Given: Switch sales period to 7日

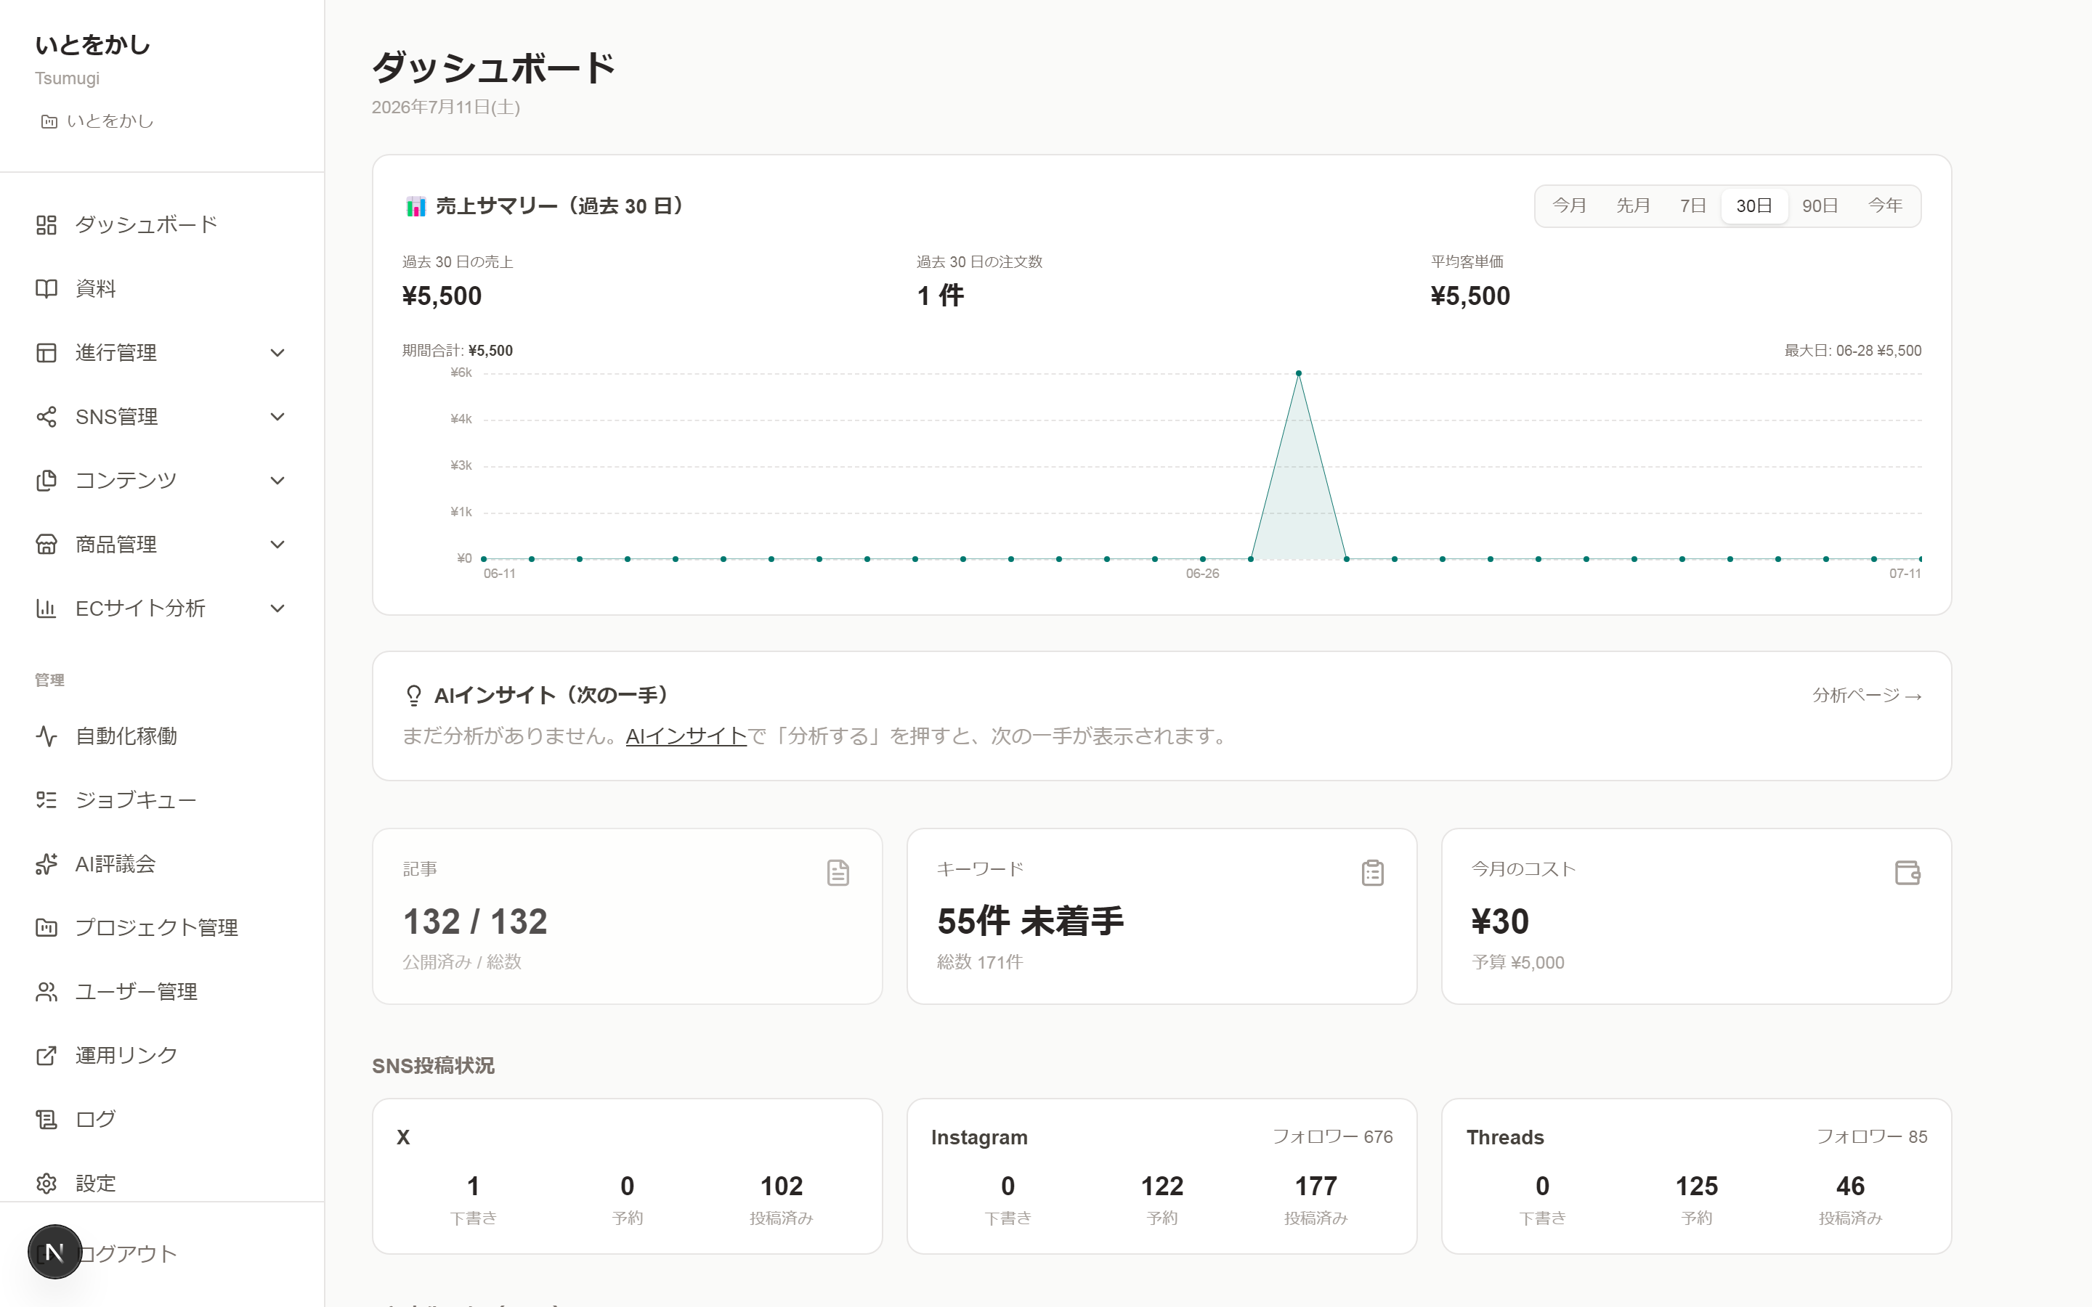Looking at the screenshot, I should (x=1692, y=205).
